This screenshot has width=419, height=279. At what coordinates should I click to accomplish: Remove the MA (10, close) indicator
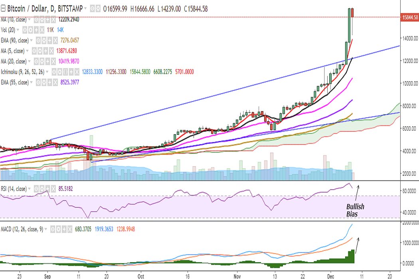[53, 20]
